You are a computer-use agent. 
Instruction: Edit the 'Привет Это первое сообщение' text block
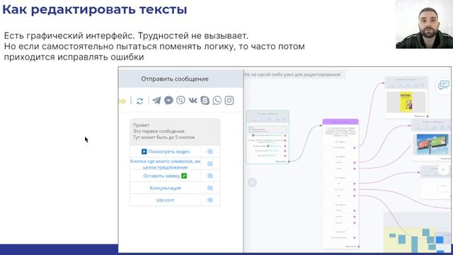[x=175, y=132]
